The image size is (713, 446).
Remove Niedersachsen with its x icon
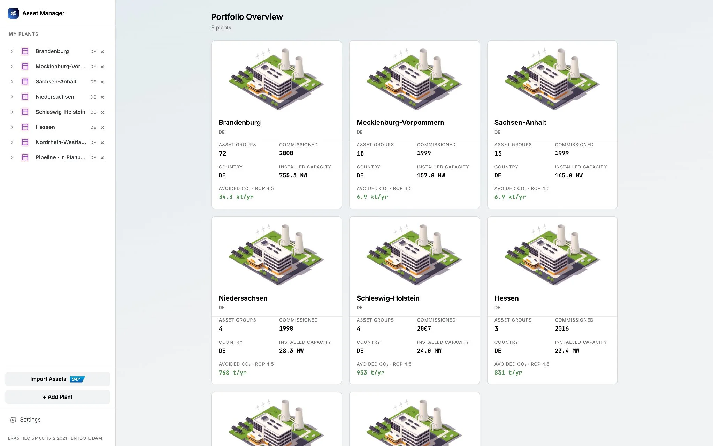tap(102, 97)
